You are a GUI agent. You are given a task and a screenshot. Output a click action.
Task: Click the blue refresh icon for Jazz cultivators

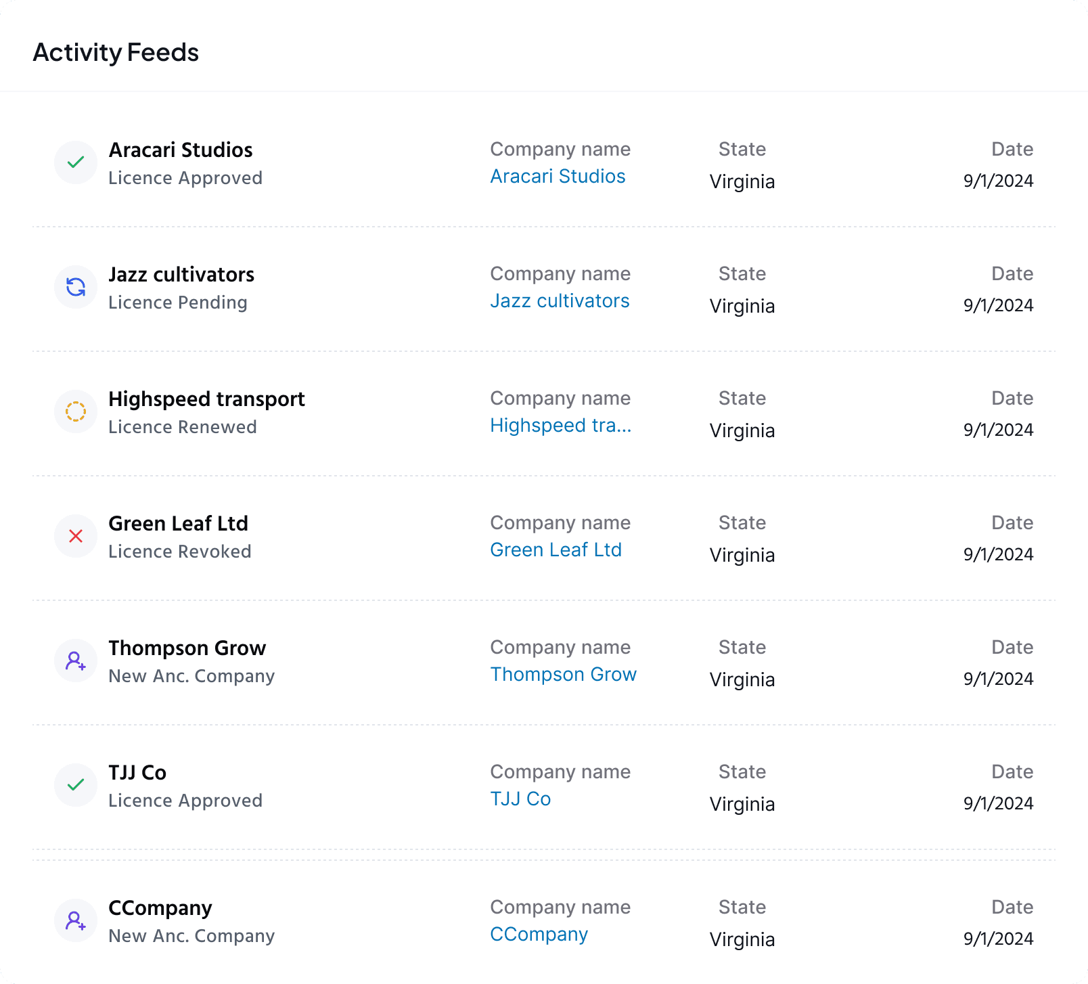point(76,287)
